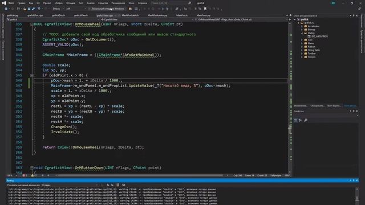Switch to the MainFrm.h tab
The height and width of the screenshot is (205, 365).
pyautogui.click(x=182, y=15)
